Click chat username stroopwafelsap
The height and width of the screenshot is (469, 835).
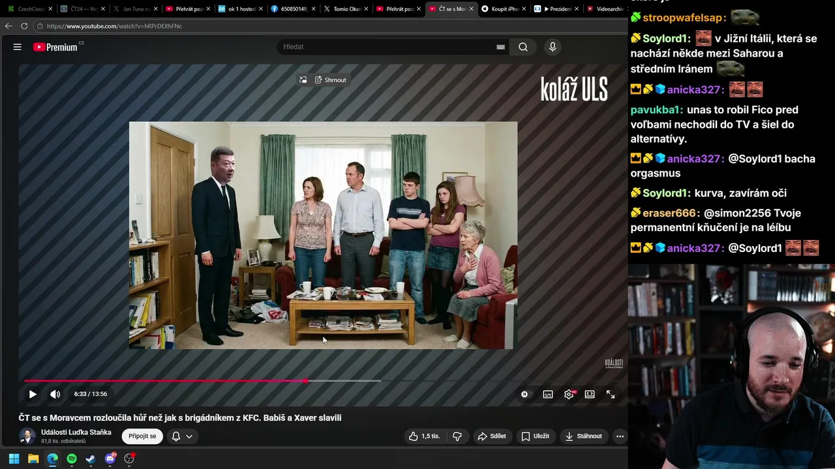684,18
